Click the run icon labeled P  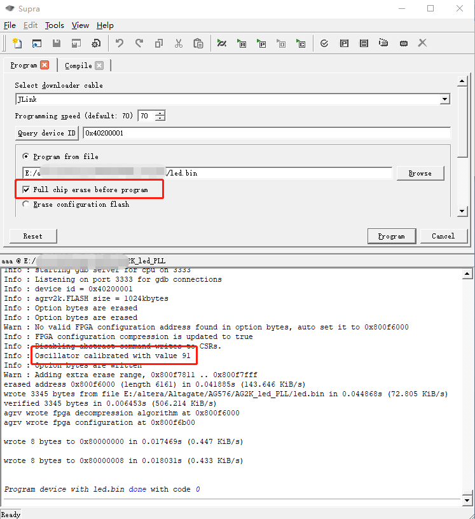click(x=261, y=43)
